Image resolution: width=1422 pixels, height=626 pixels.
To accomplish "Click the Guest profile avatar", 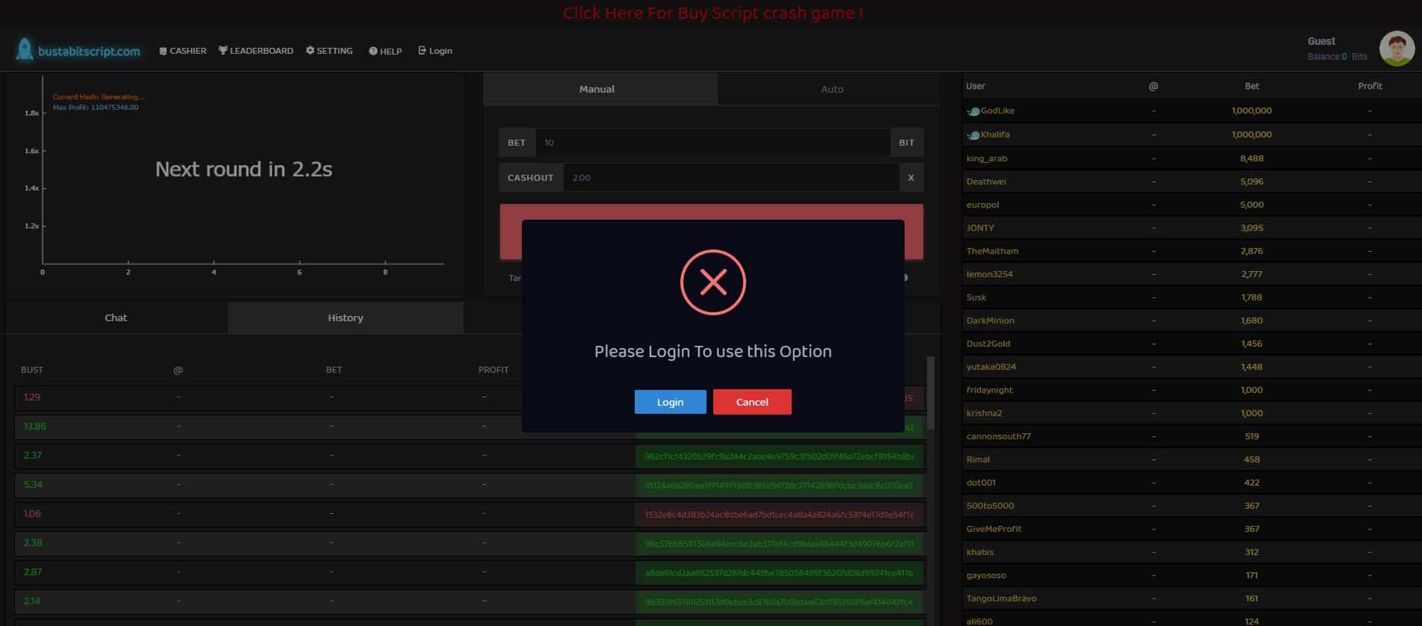I will [x=1397, y=49].
